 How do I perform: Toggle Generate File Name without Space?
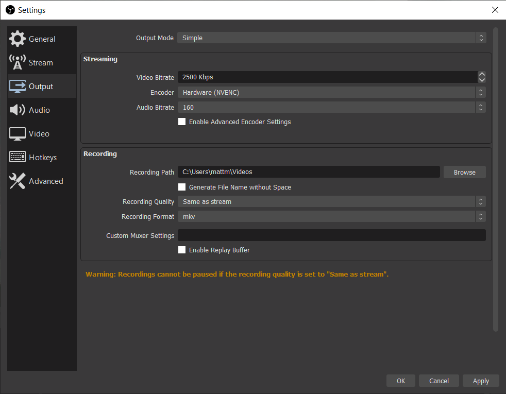tap(182, 187)
